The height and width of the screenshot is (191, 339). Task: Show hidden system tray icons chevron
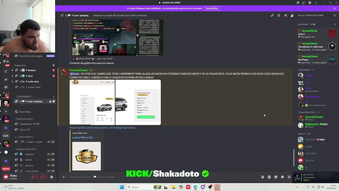point(297,187)
